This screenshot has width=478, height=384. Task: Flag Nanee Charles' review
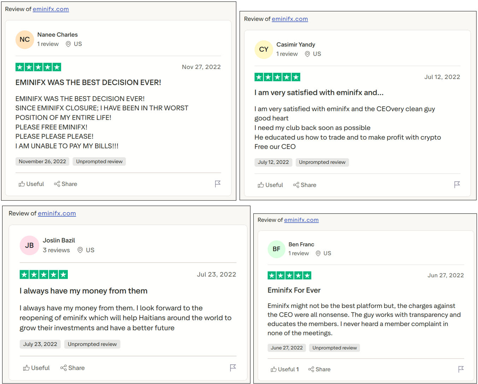[218, 184]
